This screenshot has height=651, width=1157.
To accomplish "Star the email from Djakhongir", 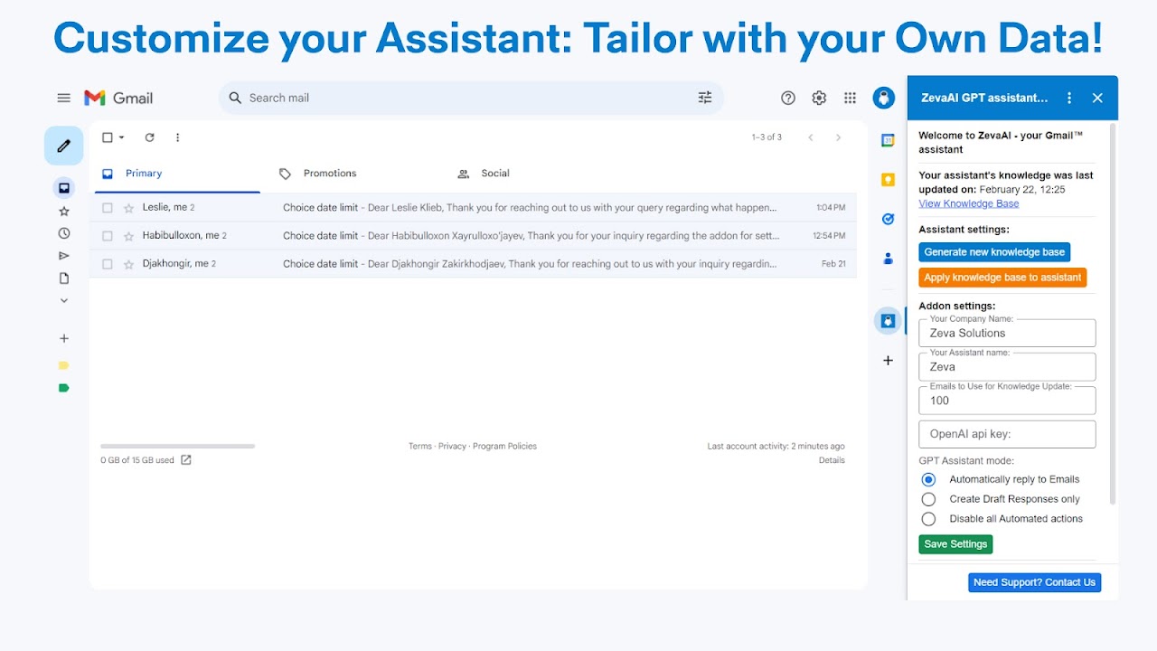I will click(x=128, y=264).
